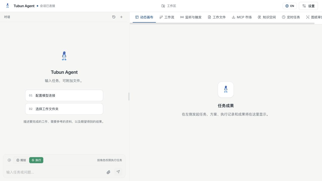Screen dimensions: 322x181
Task: Click the 工作区 workspace label
Action: (172, 6)
